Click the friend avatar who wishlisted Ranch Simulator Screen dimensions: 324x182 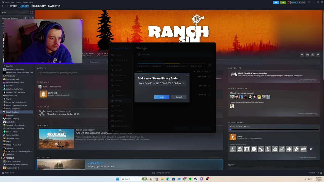point(232,106)
